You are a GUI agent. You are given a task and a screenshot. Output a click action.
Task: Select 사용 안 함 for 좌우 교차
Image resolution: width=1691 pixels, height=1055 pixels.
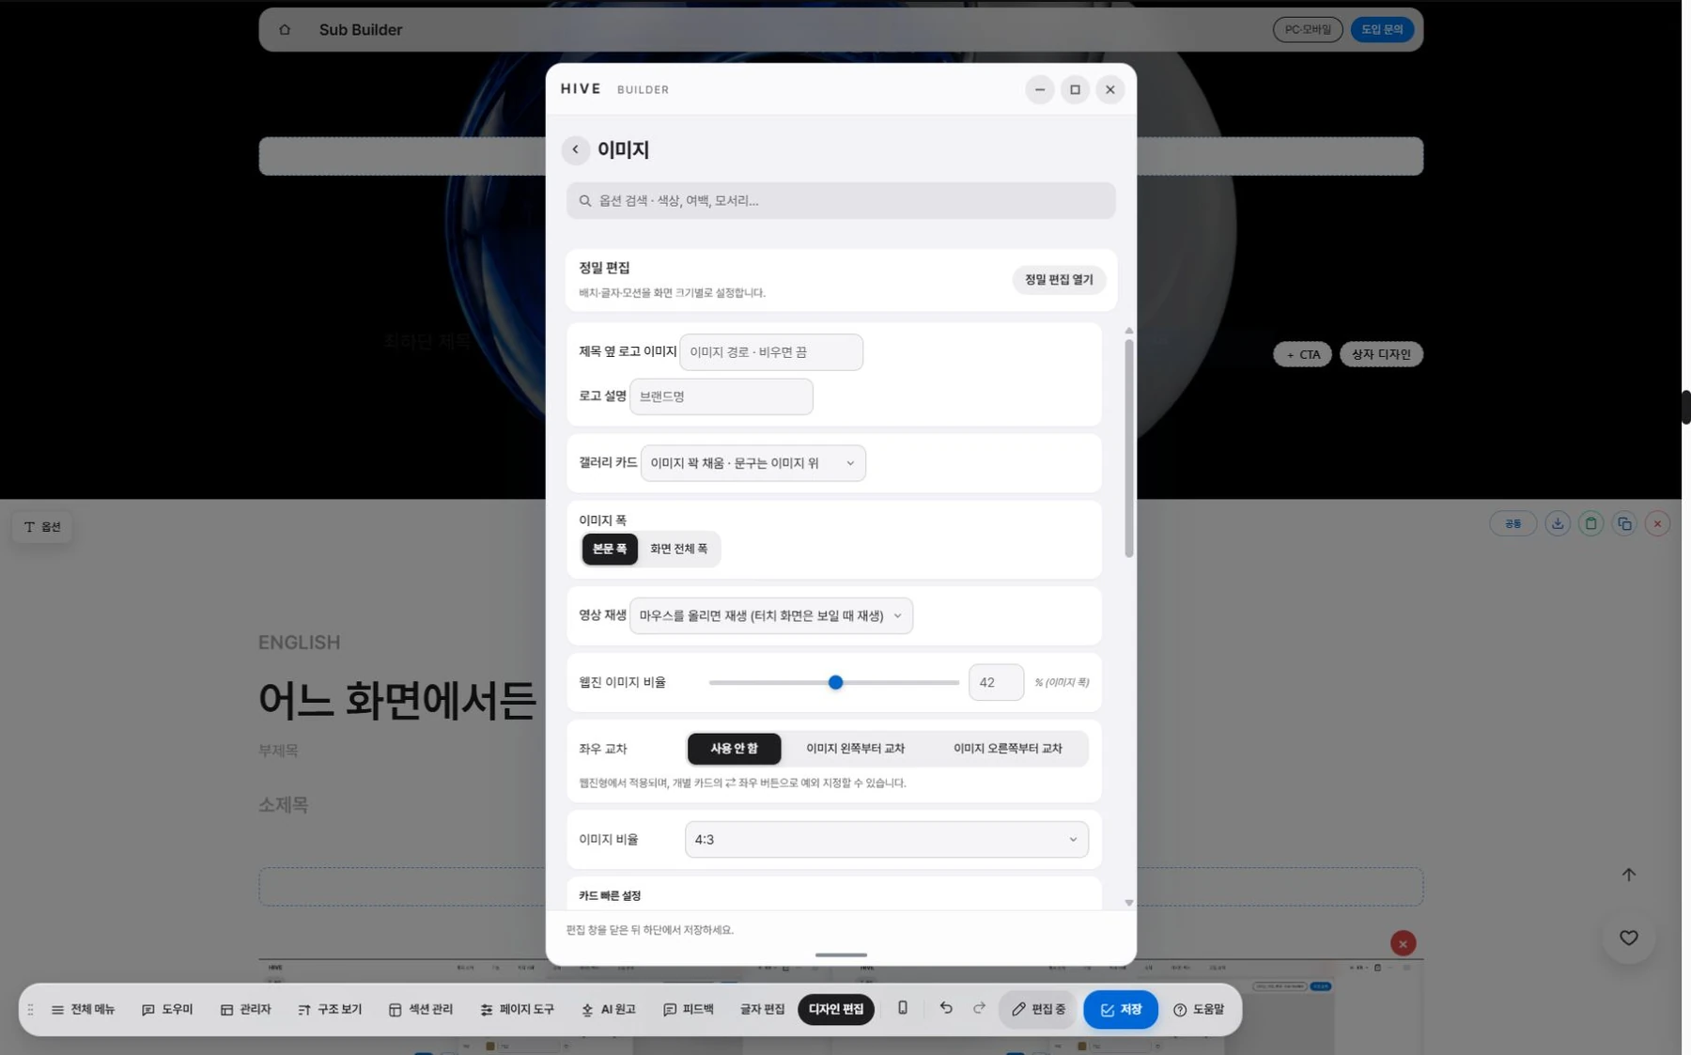click(x=734, y=749)
